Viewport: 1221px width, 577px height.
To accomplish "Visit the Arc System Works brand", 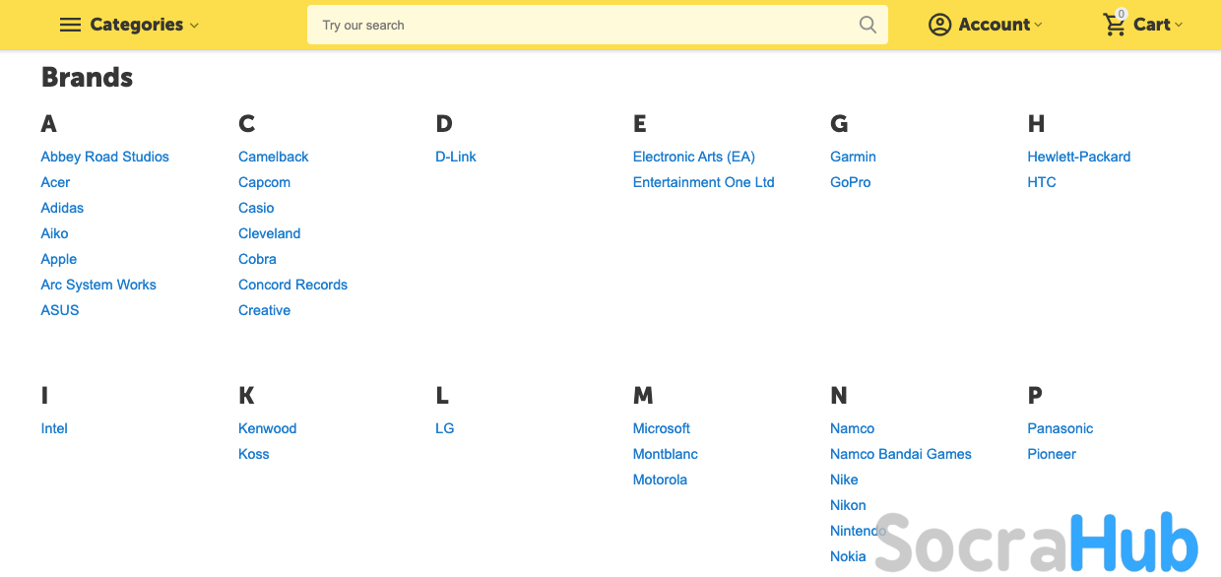I will pos(98,285).
